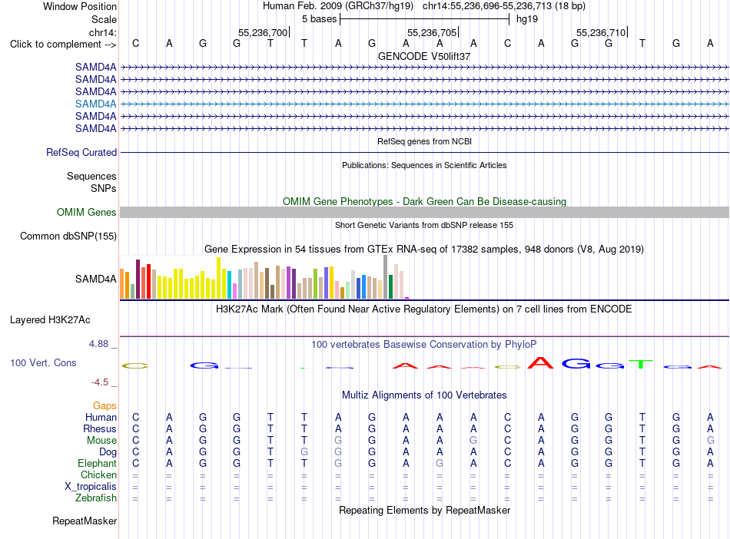Click the large blue G in the PhyloP logo

(576, 363)
